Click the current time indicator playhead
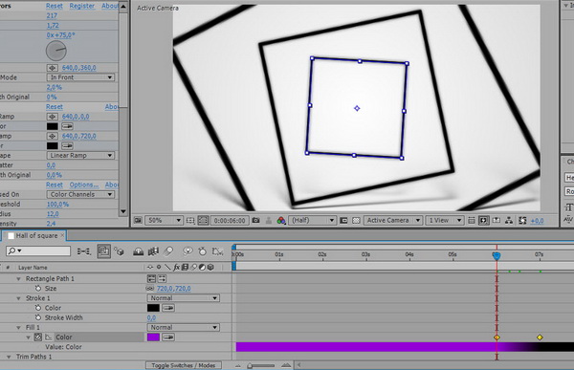The height and width of the screenshot is (370, 574). coord(497,255)
